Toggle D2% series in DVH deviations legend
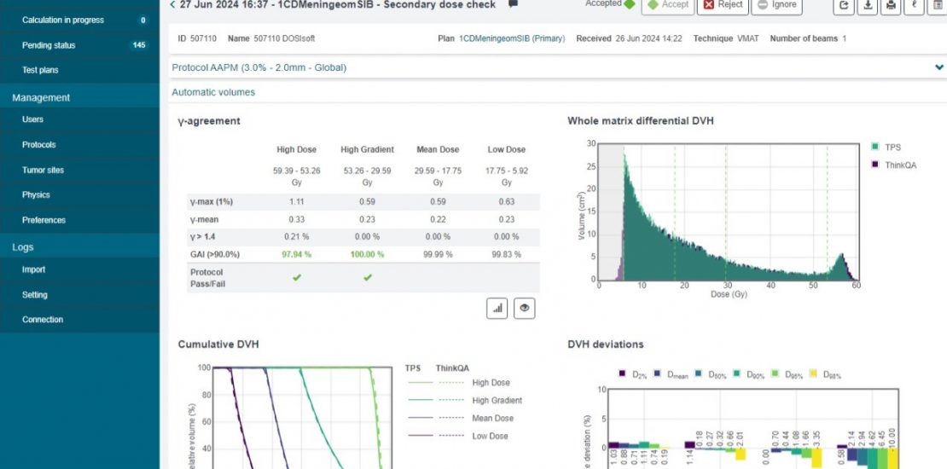Image resolution: width=947 pixels, height=469 pixels. click(x=632, y=374)
